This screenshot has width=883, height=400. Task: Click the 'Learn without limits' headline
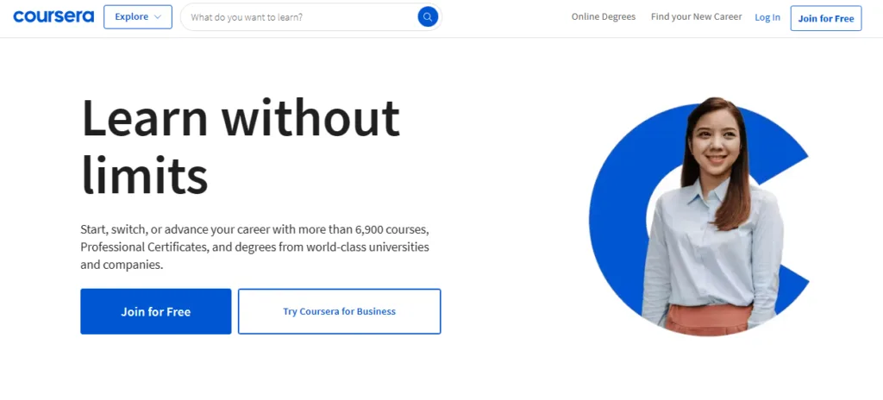tap(241, 147)
